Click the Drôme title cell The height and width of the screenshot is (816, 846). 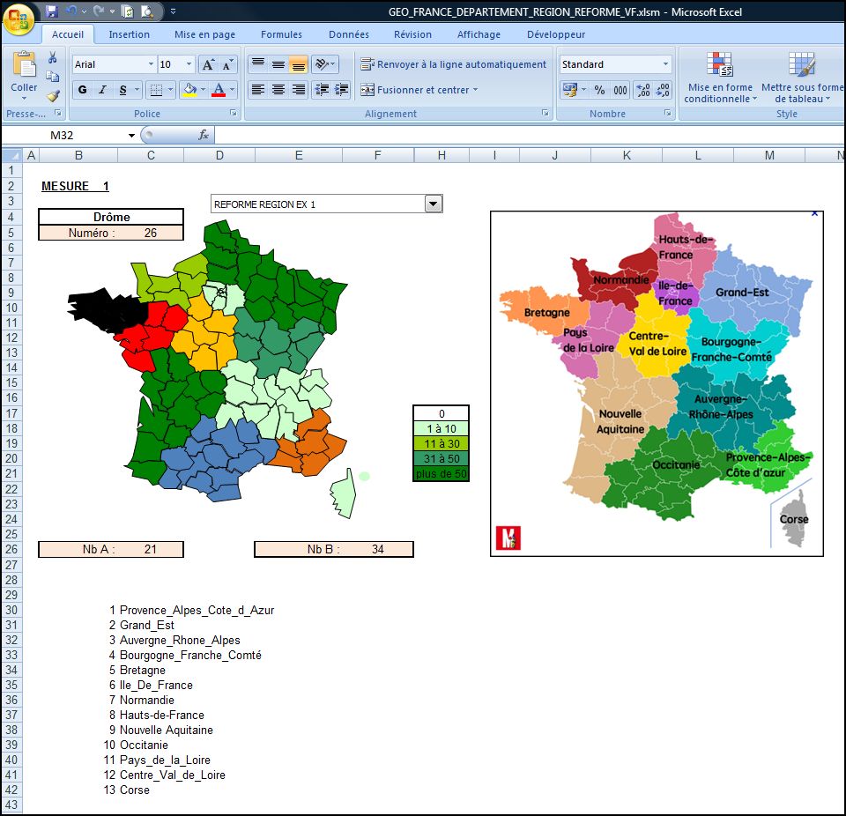111,217
